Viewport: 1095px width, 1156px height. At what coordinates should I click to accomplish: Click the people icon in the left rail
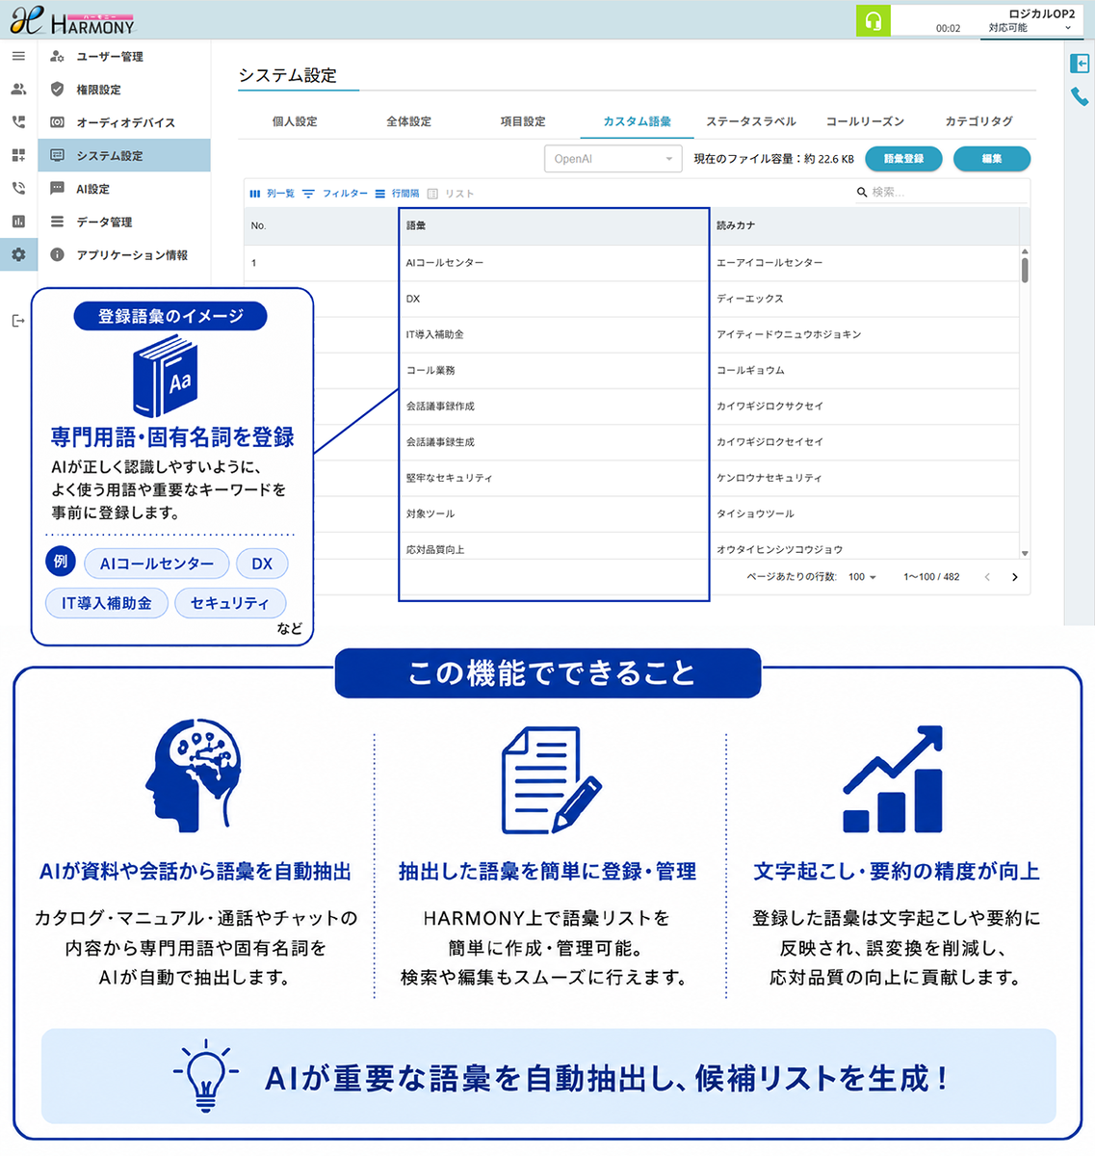18,89
